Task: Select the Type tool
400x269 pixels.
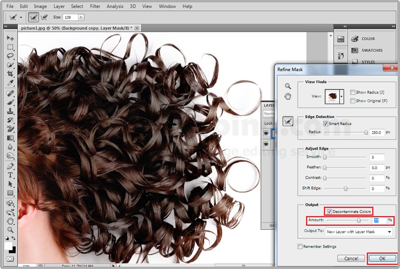Action: [10, 175]
